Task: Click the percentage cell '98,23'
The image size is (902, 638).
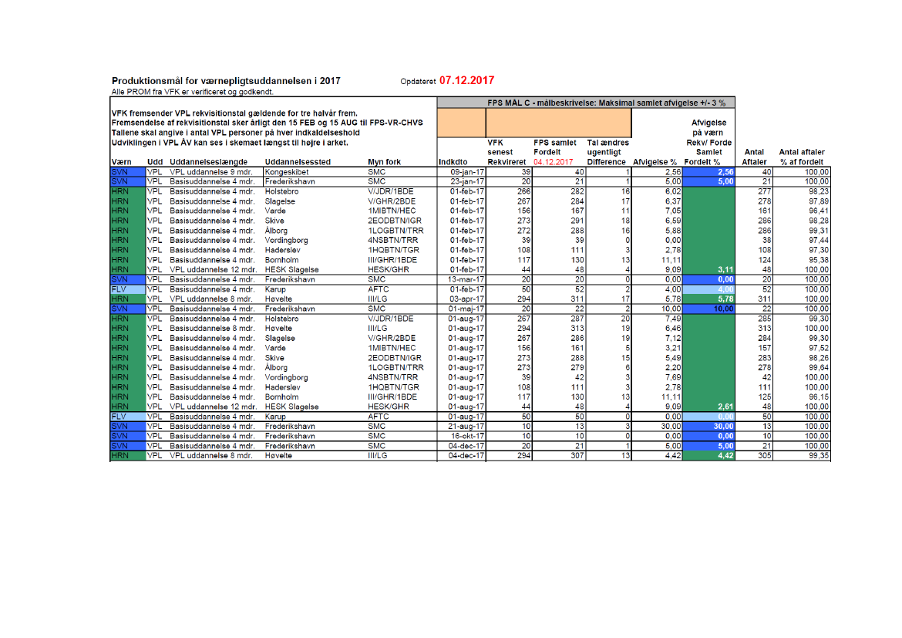Action: click(819, 192)
